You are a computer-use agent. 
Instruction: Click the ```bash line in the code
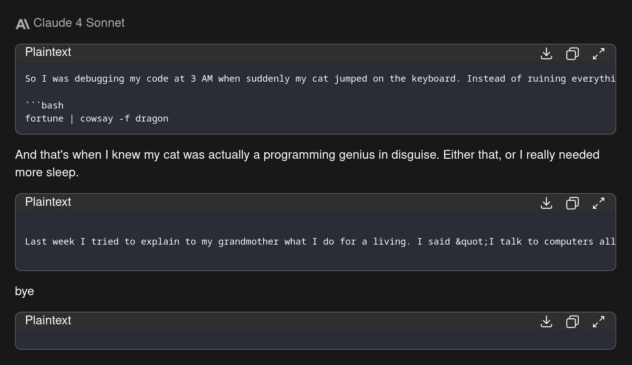(44, 105)
